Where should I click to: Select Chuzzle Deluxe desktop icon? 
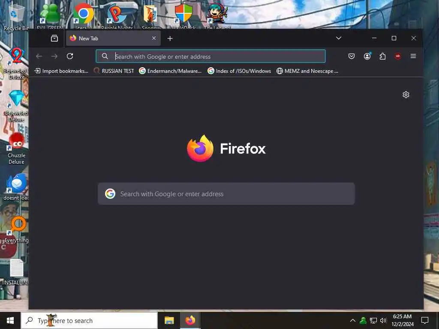point(16,149)
